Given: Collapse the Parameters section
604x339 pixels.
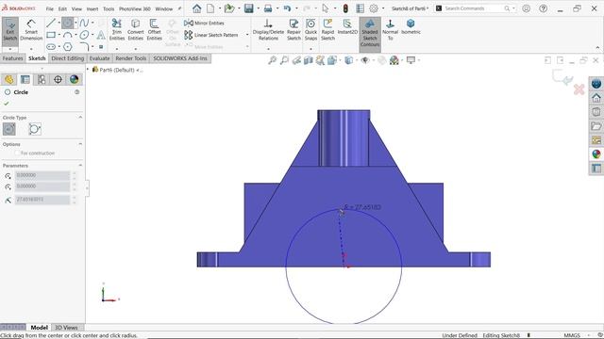Looking at the screenshot, I should tap(80, 166).
